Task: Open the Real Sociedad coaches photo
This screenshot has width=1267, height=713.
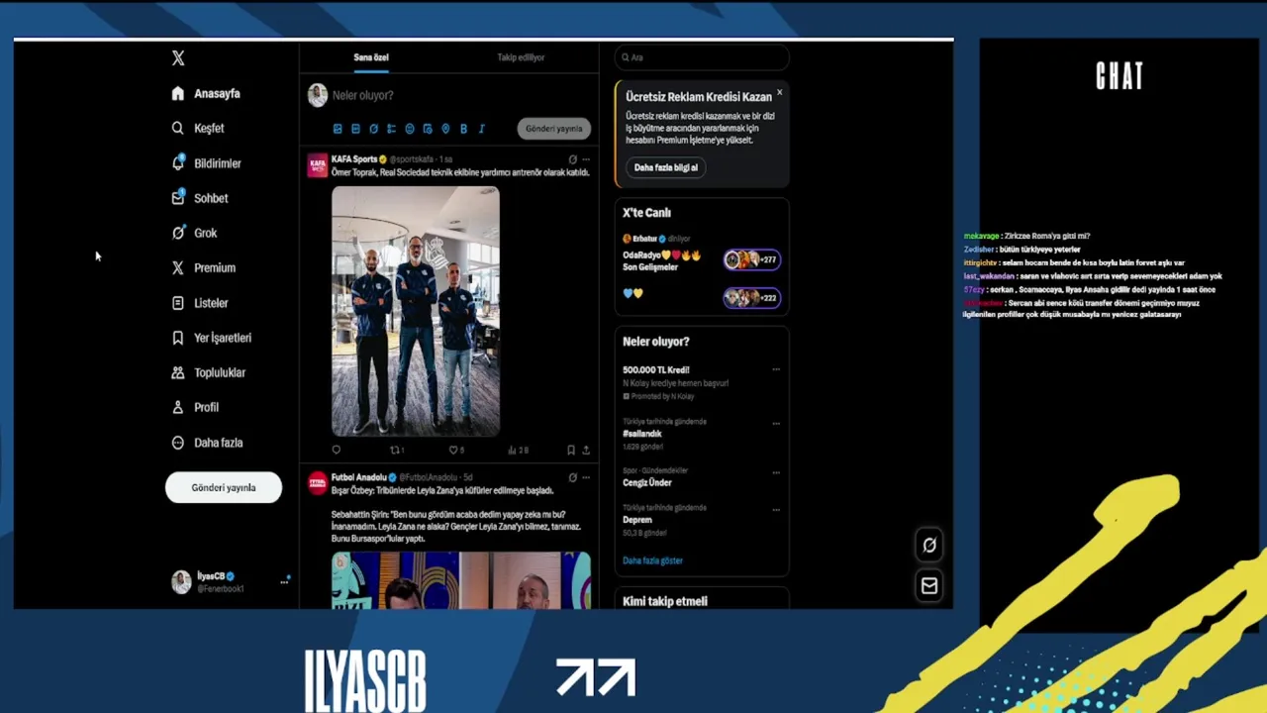Action: [416, 311]
